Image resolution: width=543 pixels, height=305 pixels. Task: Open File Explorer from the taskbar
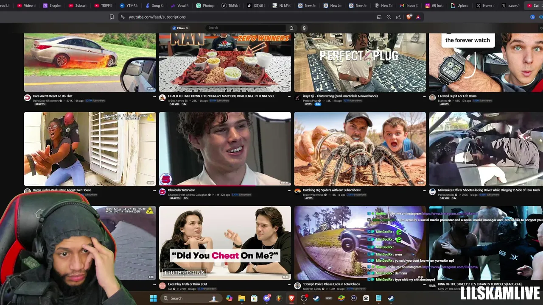click(x=241, y=298)
